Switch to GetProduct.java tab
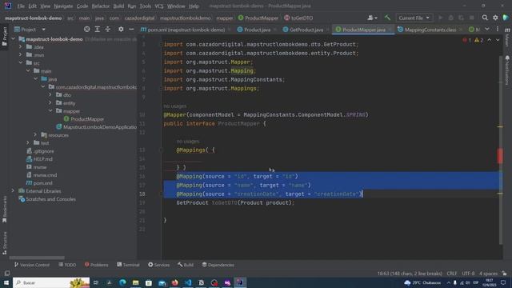The image size is (512, 288). tap(306, 30)
